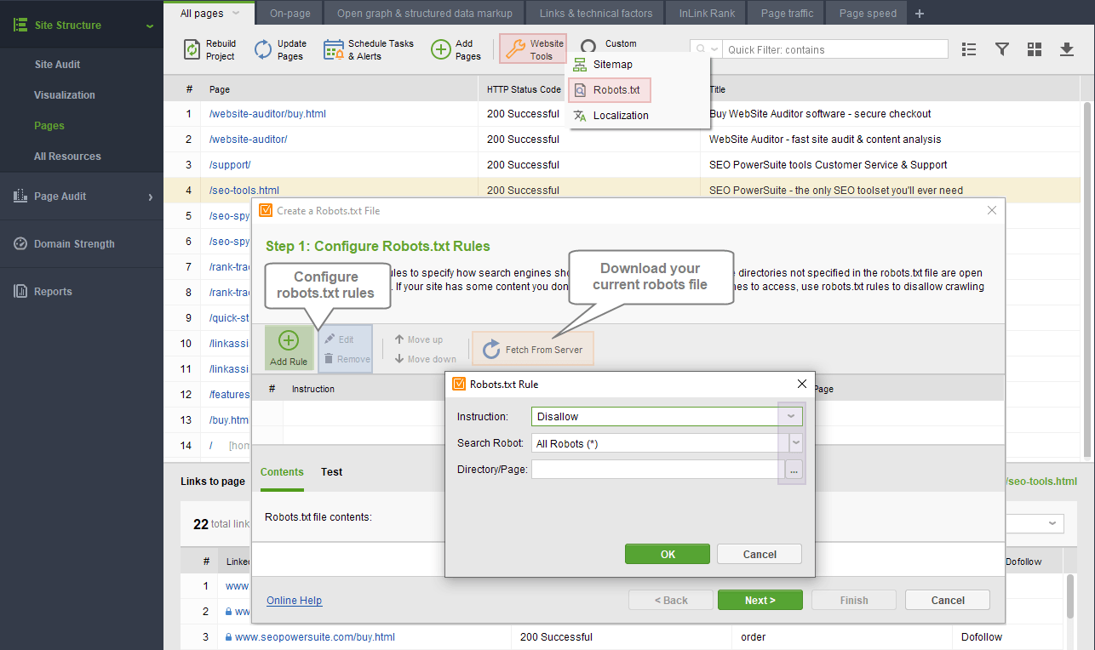Collapse the Site Structure sidebar section

pyautogui.click(x=150, y=26)
